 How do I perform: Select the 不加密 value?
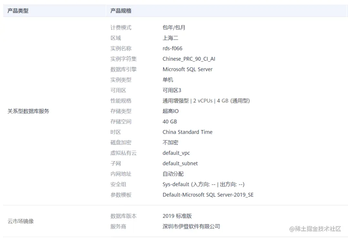tap(170, 142)
